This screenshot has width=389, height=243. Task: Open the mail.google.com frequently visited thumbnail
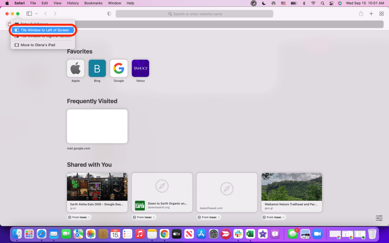pos(97,126)
